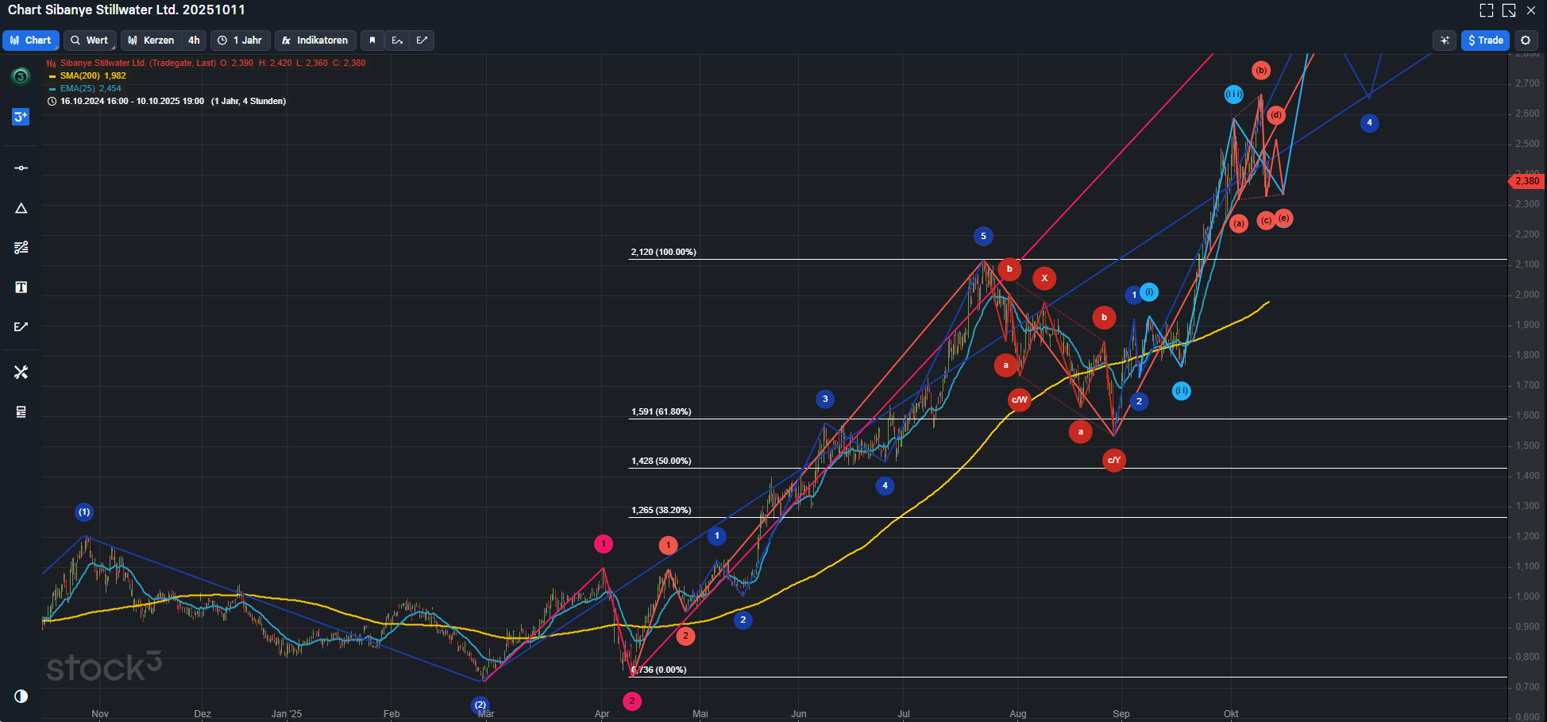This screenshot has width=1547, height=722.
Task: Toggle fullscreen view of the chart
Action: point(1486,10)
